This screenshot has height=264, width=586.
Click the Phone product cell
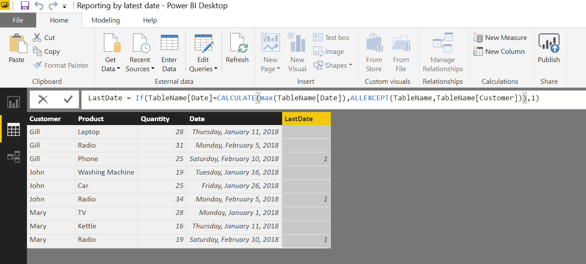point(107,159)
